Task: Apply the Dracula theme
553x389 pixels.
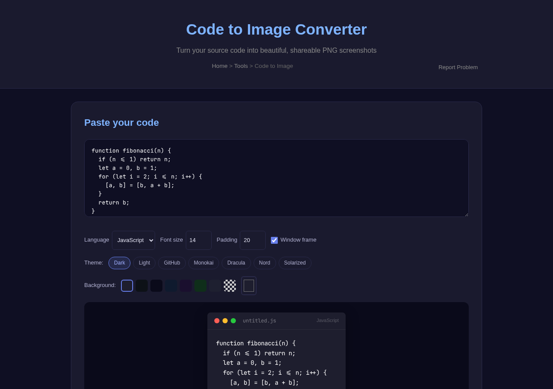Action: click(236, 263)
